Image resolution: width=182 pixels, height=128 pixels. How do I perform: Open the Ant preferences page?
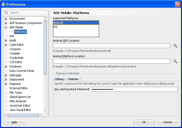tap(12, 36)
